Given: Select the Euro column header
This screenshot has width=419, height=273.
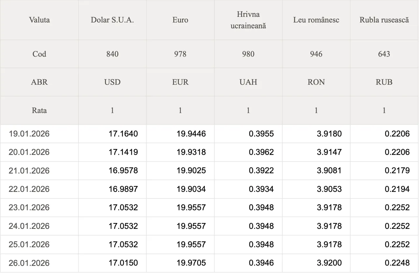Looking at the screenshot, I should (x=180, y=20).
